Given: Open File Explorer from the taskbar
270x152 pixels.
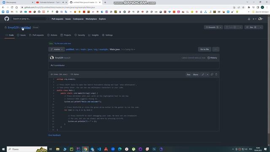Looking at the screenshot, I should tap(58, 149).
